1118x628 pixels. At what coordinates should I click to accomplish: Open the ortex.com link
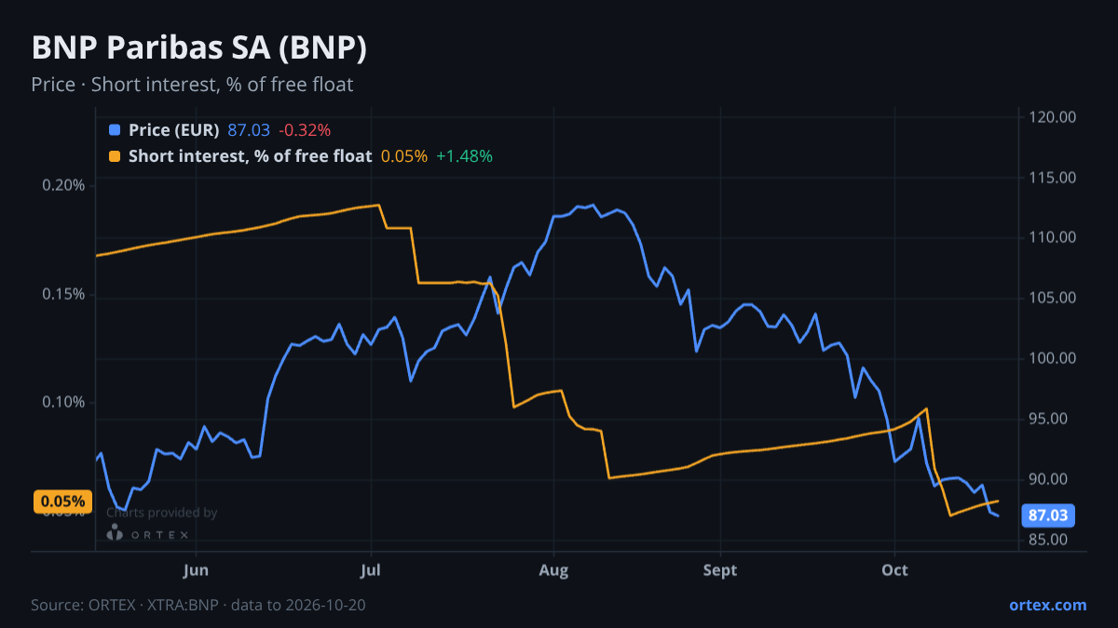(1047, 605)
